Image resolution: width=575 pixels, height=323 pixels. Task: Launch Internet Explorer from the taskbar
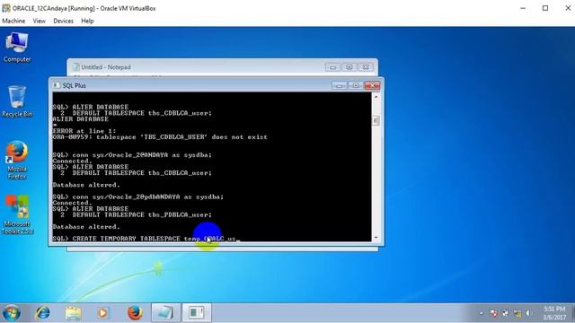[x=43, y=313]
